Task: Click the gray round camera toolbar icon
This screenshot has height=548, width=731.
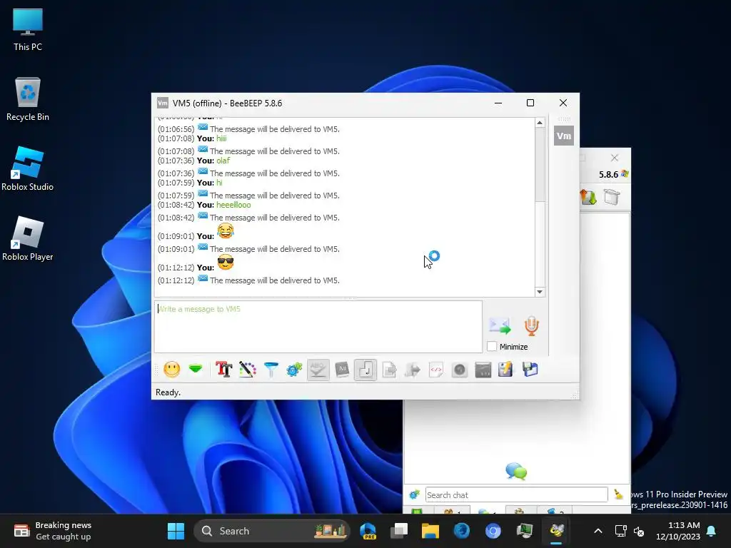Action: tap(460, 370)
